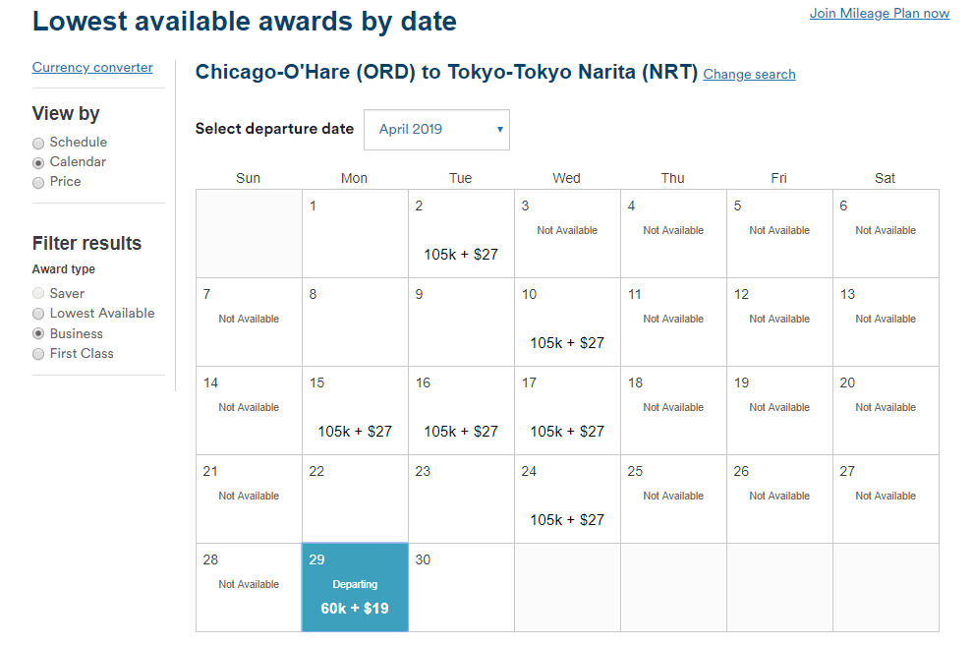Click the Change search link
The height and width of the screenshot is (646, 973).
749,75
